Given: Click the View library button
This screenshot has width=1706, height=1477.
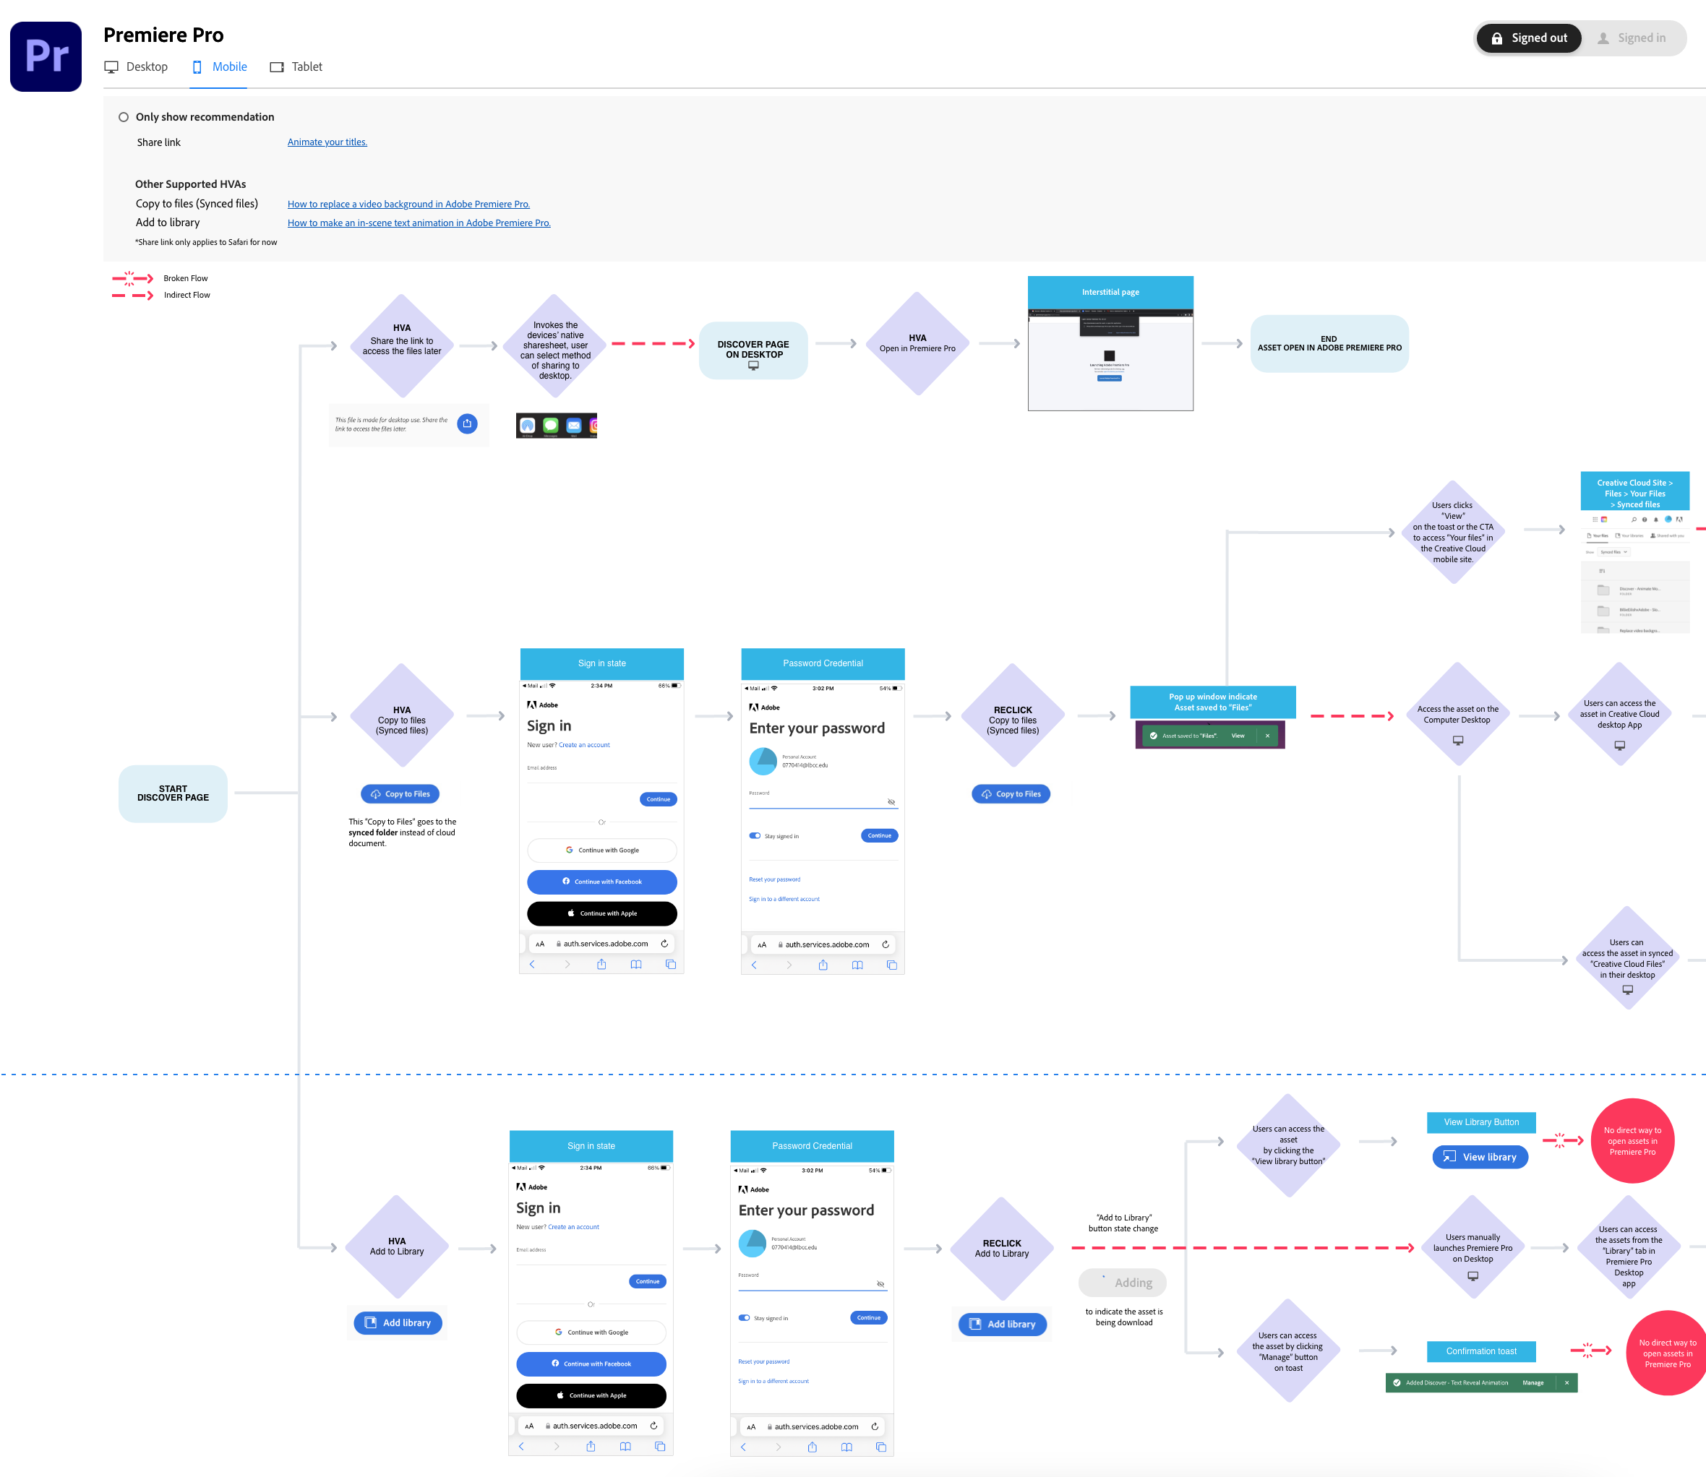Looking at the screenshot, I should pos(1480,1156).
